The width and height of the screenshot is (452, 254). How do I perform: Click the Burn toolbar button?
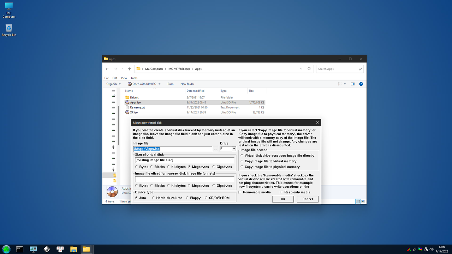[x=171, y=84]
